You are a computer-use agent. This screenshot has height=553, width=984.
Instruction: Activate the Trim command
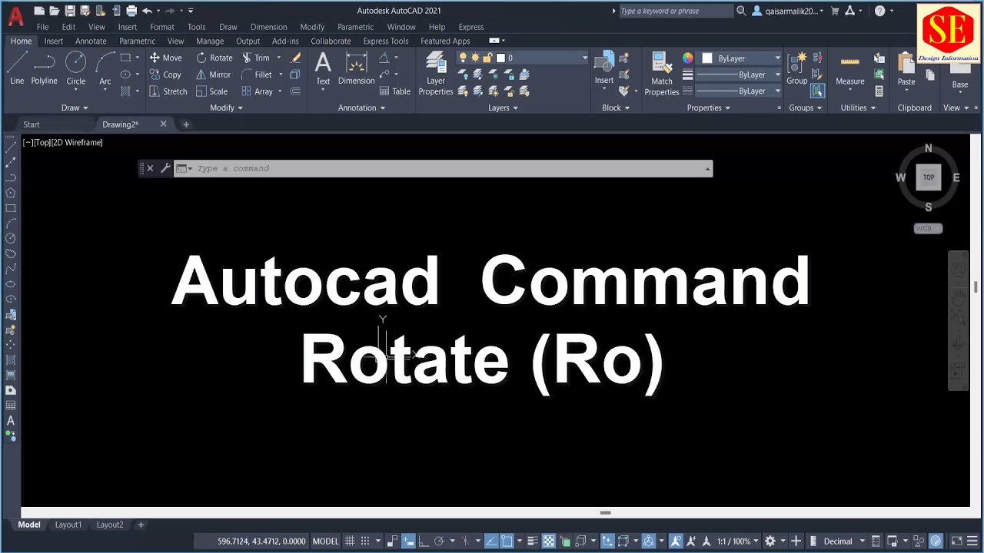(256, 58)
